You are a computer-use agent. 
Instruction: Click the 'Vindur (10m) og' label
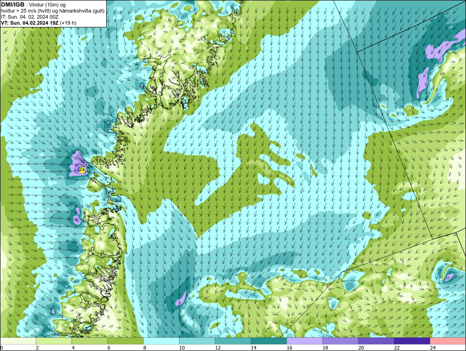pyautogui.click(x=47, y=5)
